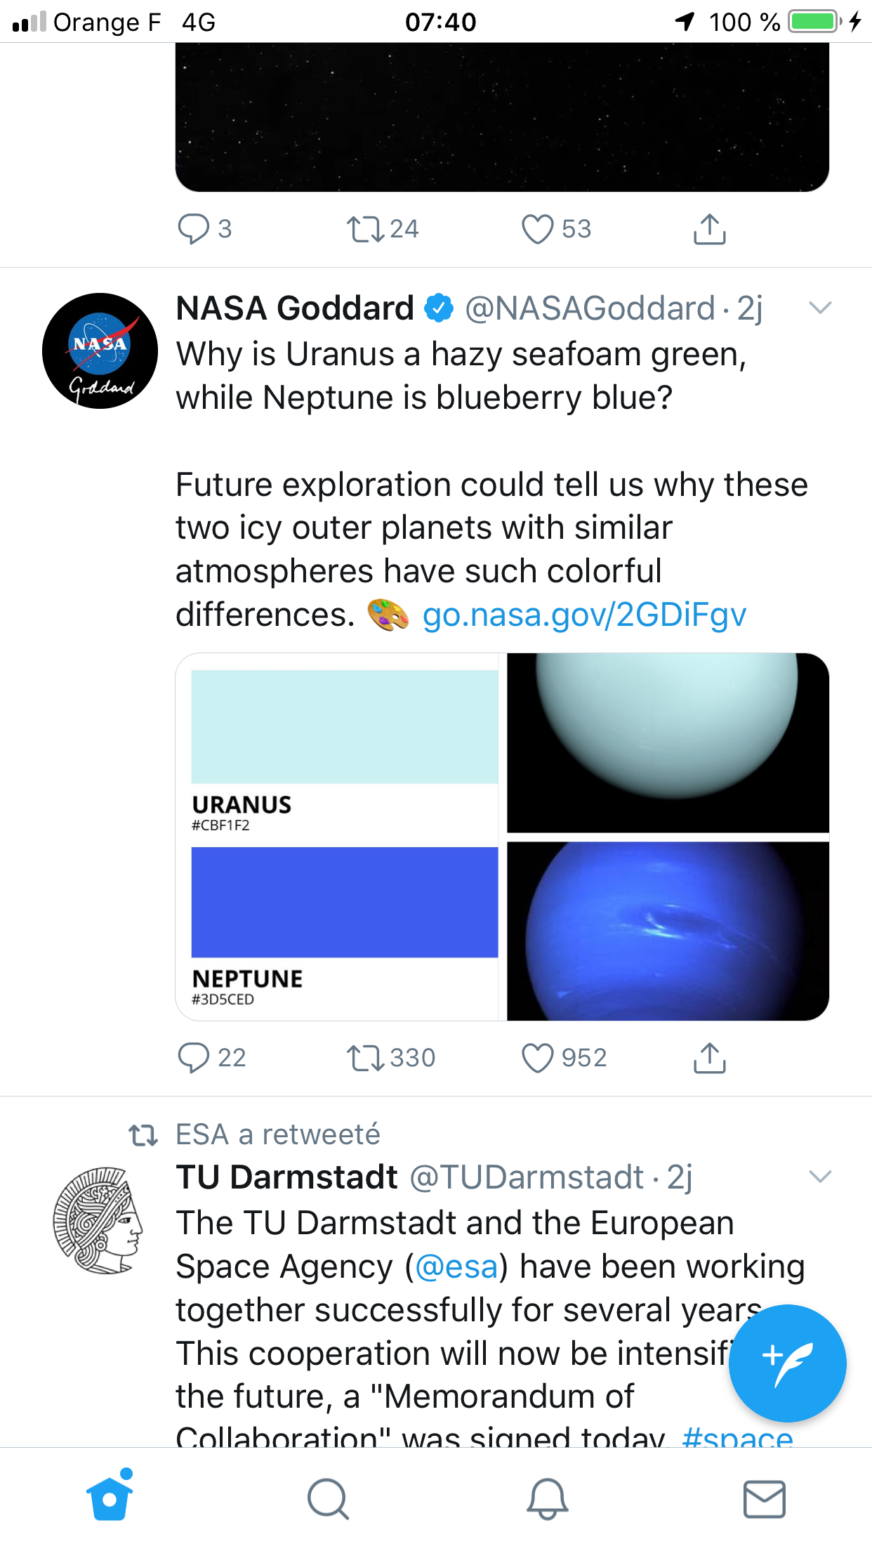Open the Search tab
The height and width of the screenshot is (1551, 872).
coord(328,1499)
